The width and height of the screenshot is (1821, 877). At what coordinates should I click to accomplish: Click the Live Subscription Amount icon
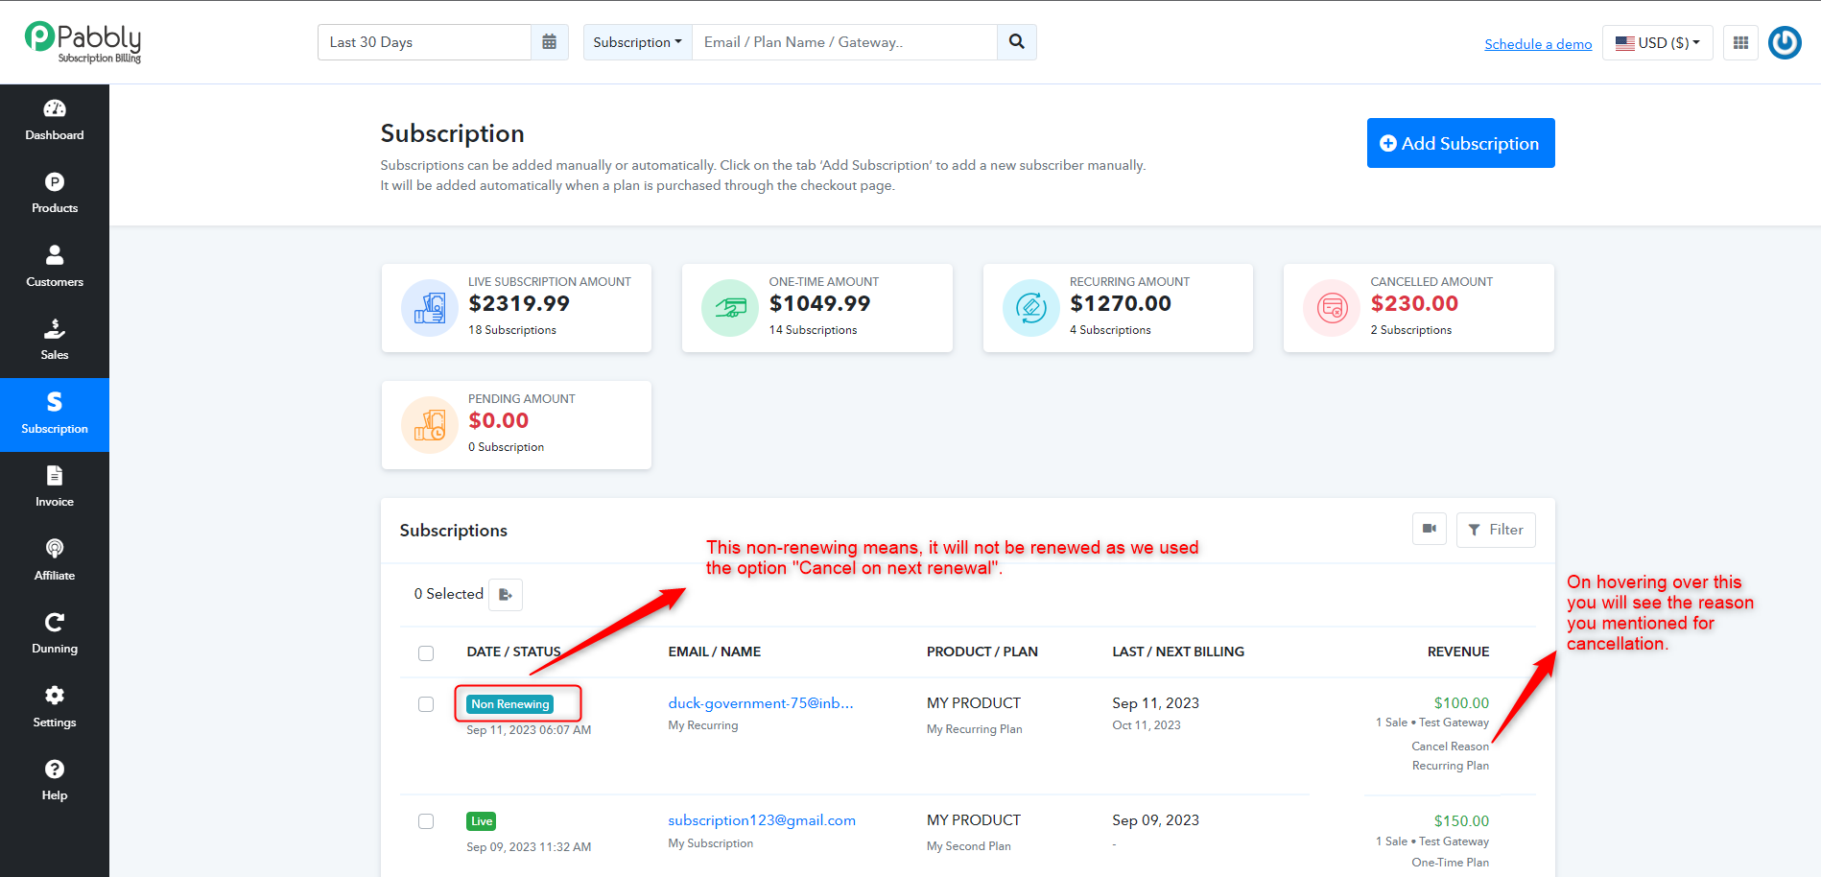[x=430, y=308]
